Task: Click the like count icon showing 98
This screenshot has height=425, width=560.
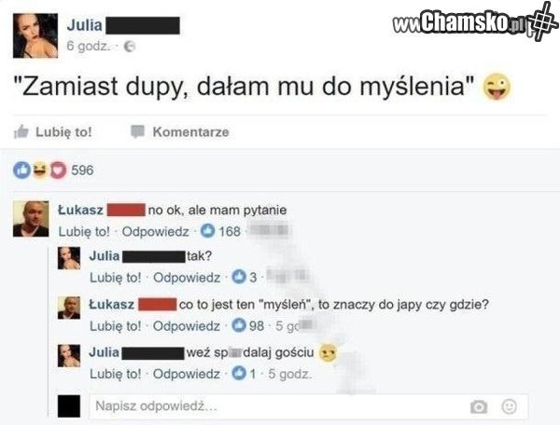Action: click(239, 325)
